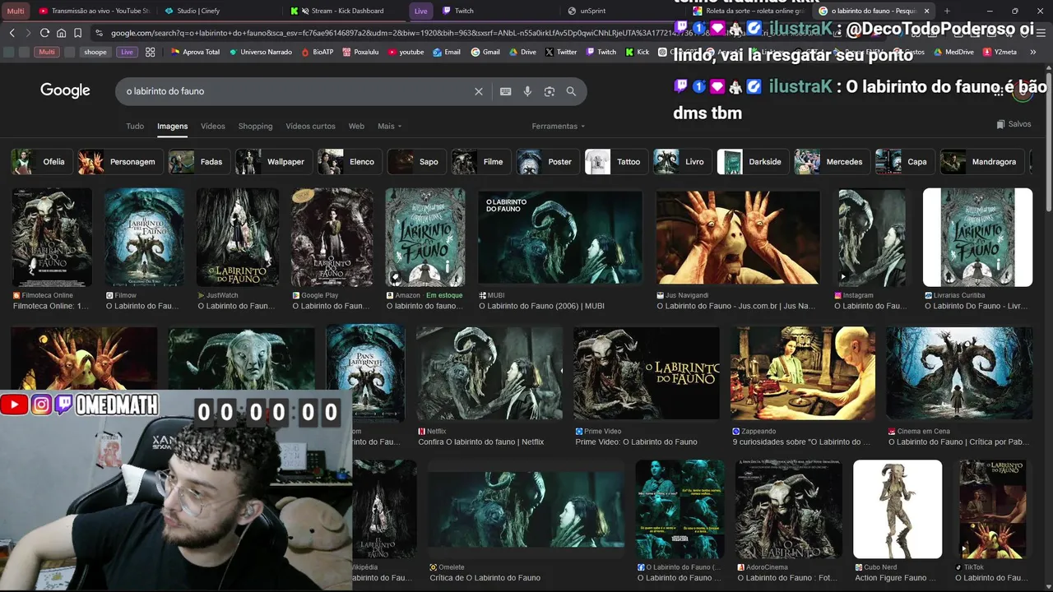This screenshot has width=1053, height=592.
Task: Open the browser home page icon
Action: pos(61,33)
